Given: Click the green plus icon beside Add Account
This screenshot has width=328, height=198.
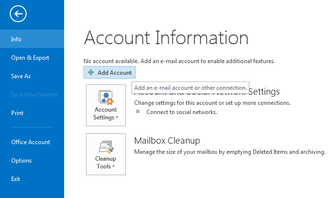Looking at the screenshot, I should coord(91,73).
